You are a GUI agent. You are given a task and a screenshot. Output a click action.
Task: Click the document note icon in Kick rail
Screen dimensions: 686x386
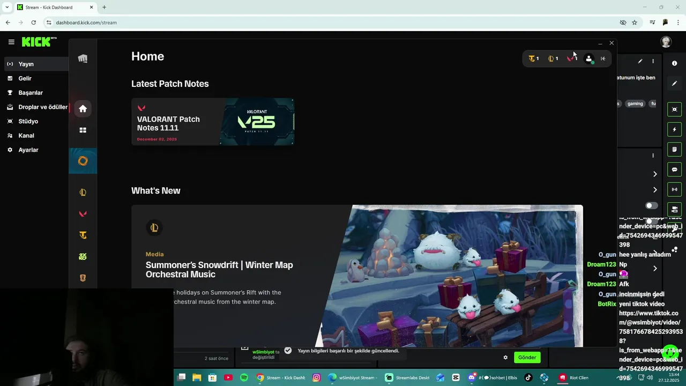674,150
